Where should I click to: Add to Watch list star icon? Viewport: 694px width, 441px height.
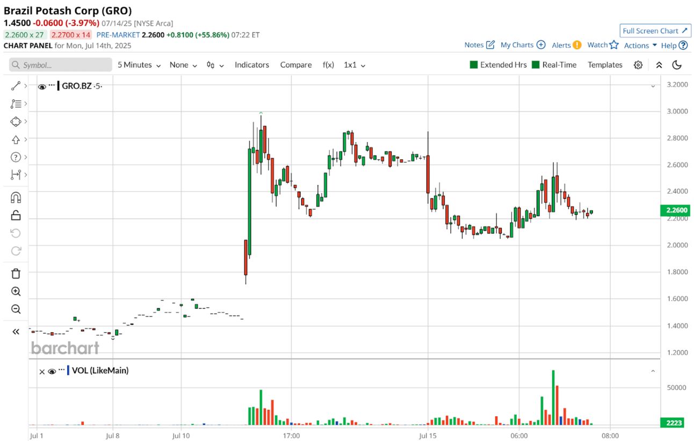(x=614, y=45)
